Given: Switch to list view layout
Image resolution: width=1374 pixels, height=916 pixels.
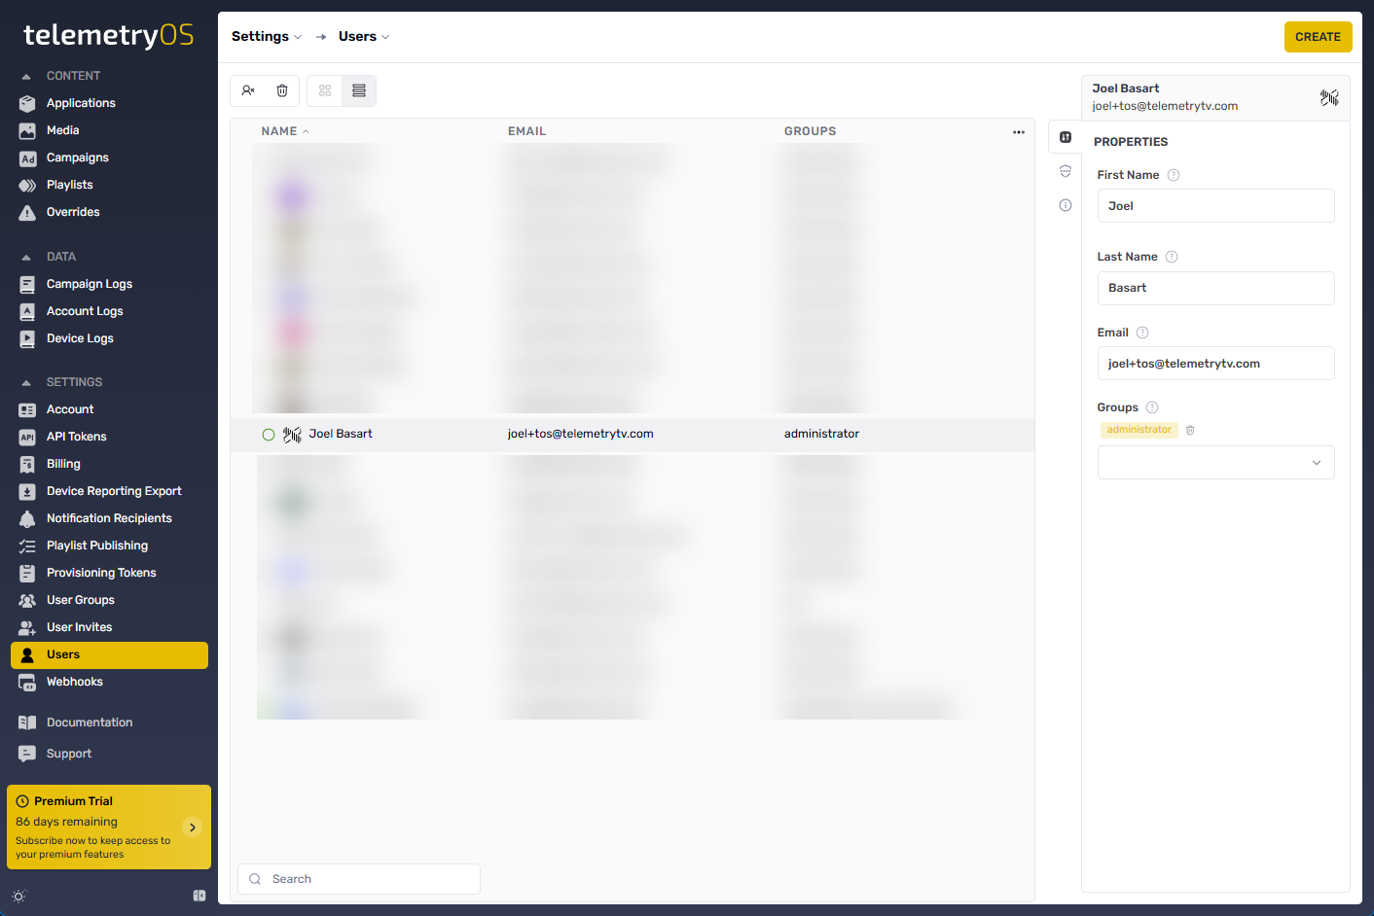Looking at the screenshot, I should coord(359,90).
